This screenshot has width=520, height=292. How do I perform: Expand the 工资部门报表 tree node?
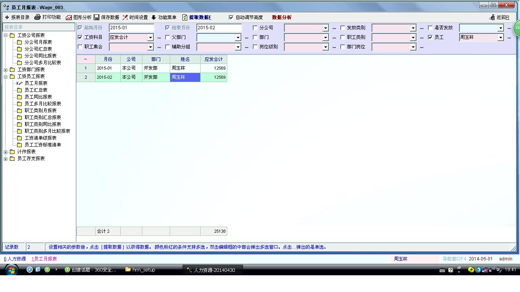pyautogui.click(x=6, y=70)
